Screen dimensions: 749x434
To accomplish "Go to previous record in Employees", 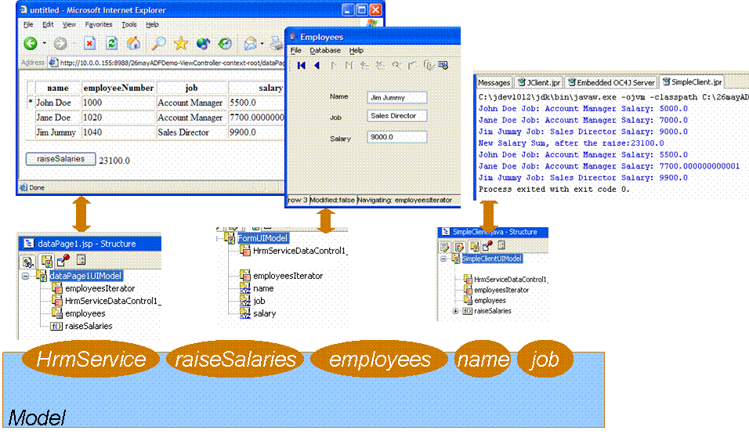I will pyautogui.click(x=317, y=66).
